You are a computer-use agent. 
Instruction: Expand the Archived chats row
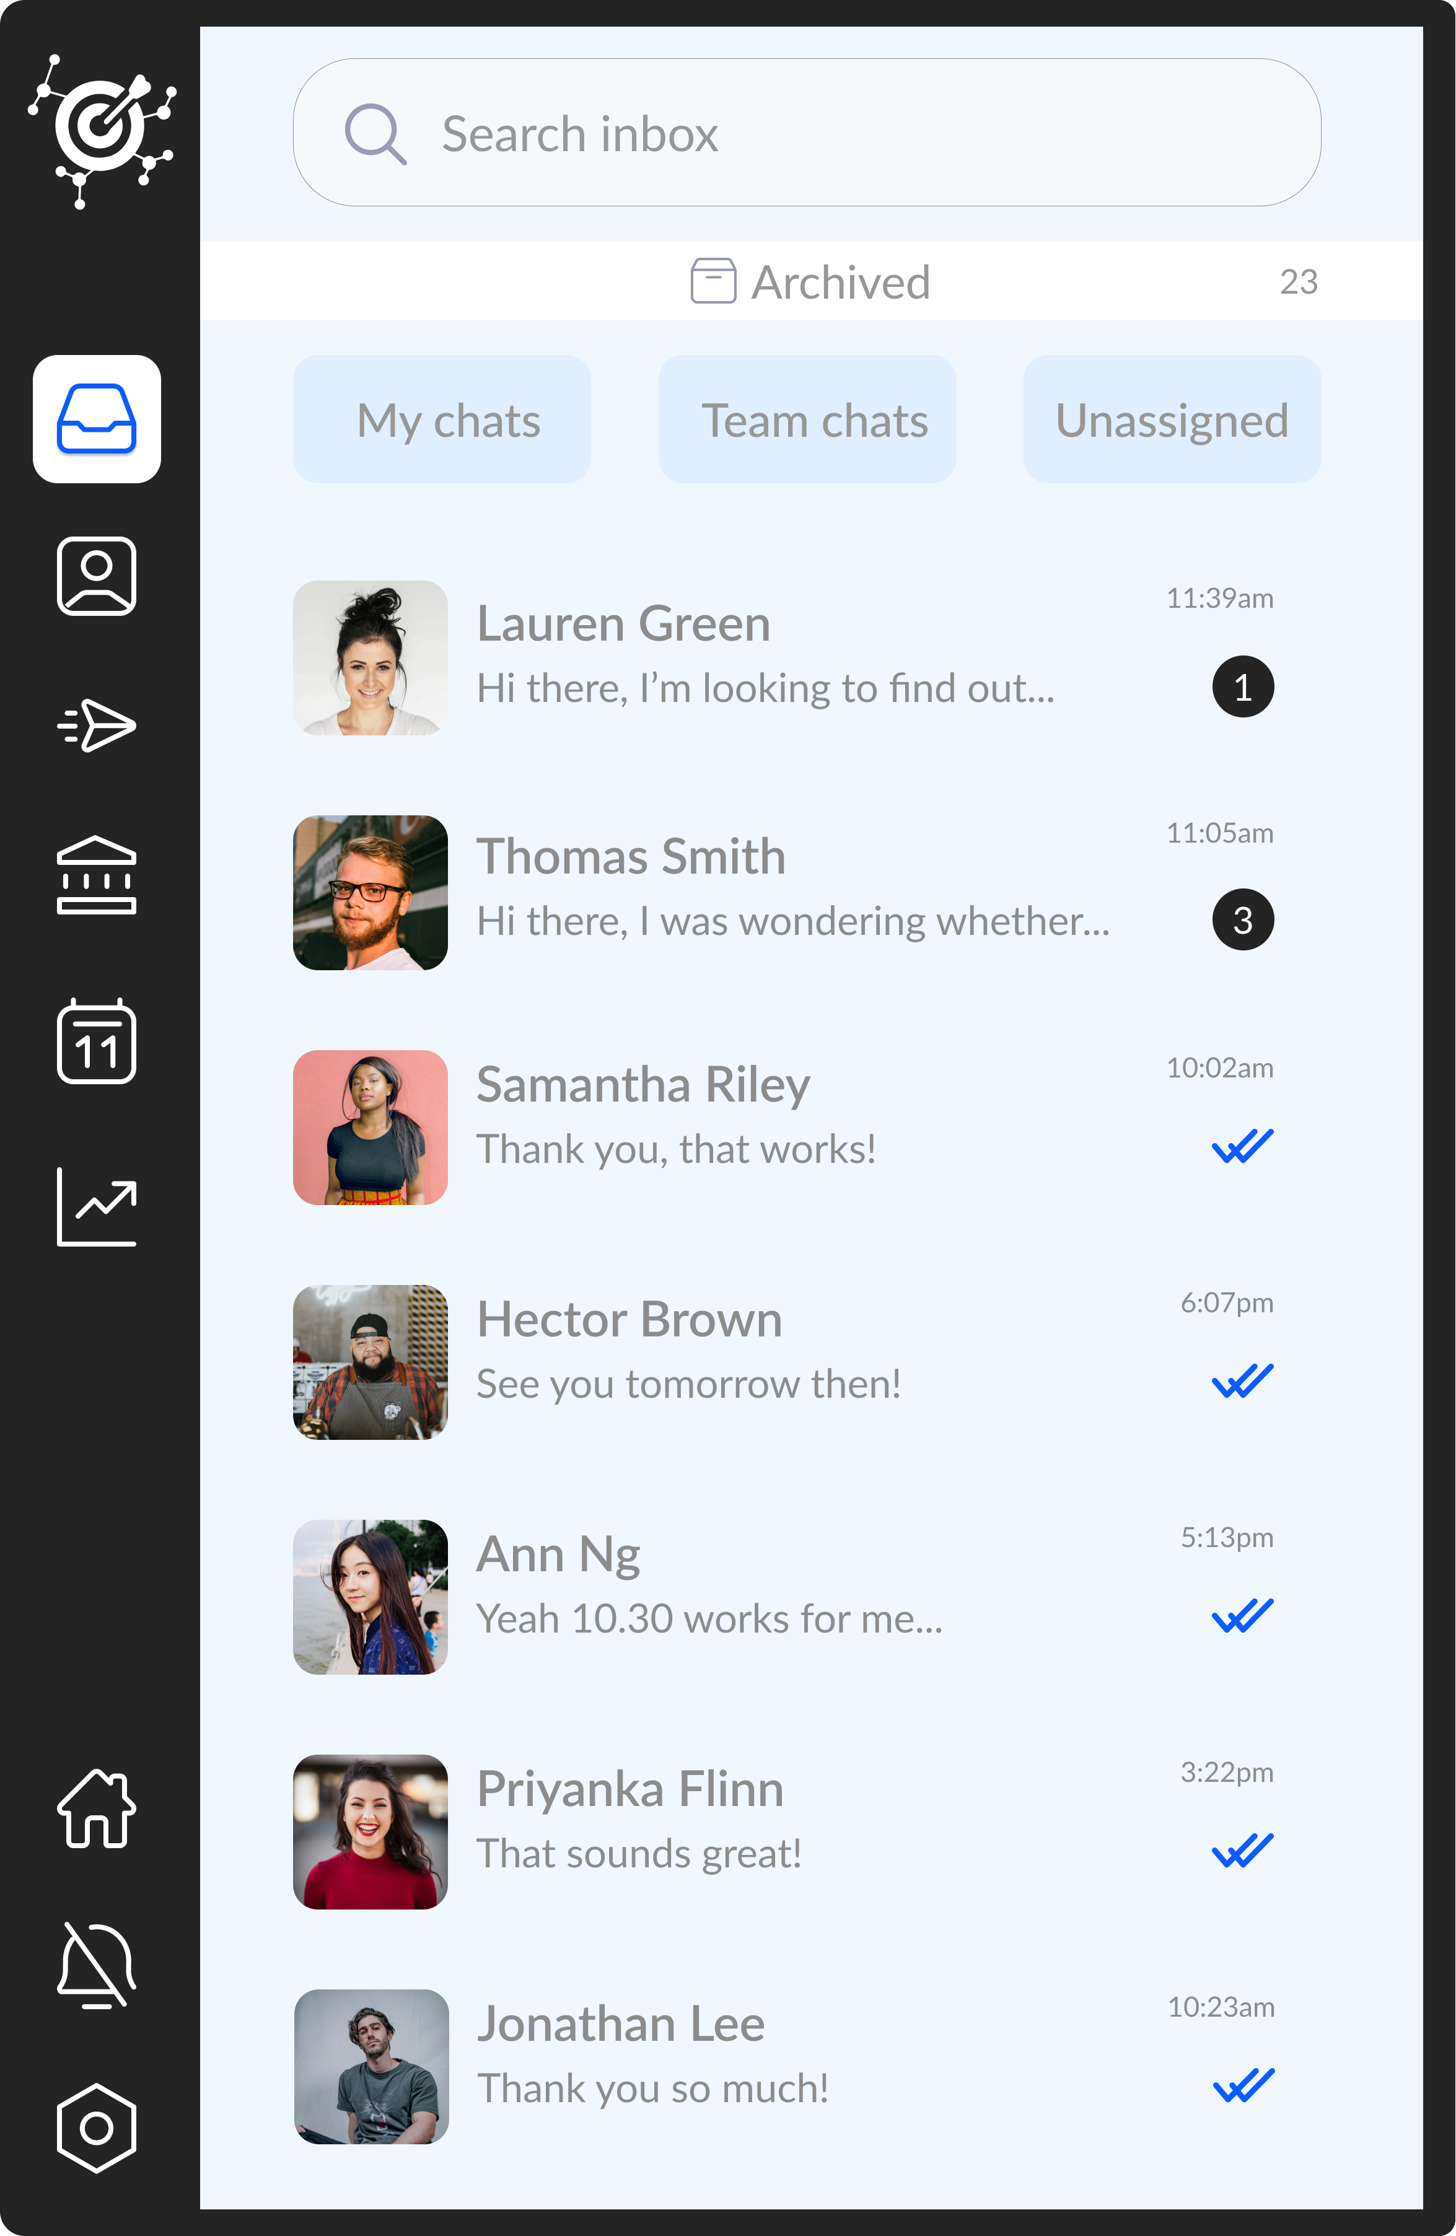[810, 282]
